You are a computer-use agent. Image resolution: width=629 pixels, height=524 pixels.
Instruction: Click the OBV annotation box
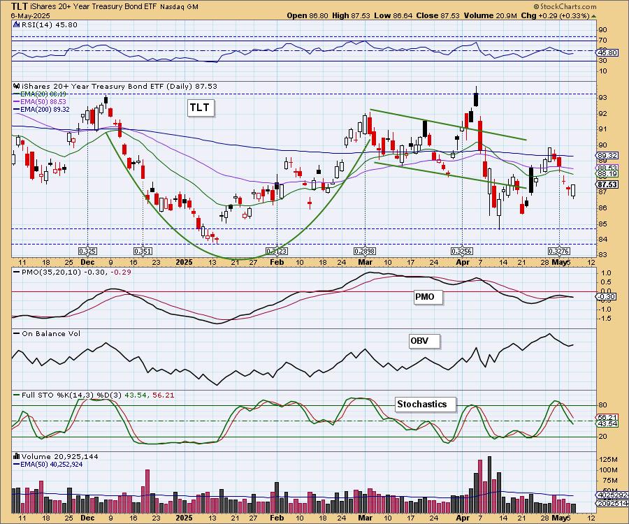(x=424, y=341)
